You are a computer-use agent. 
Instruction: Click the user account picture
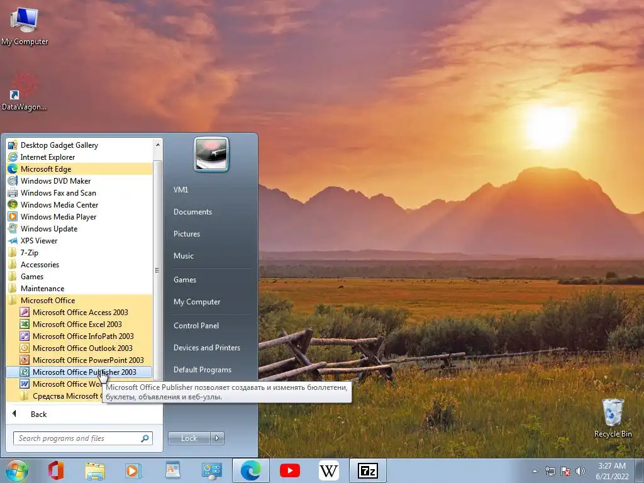211,154
